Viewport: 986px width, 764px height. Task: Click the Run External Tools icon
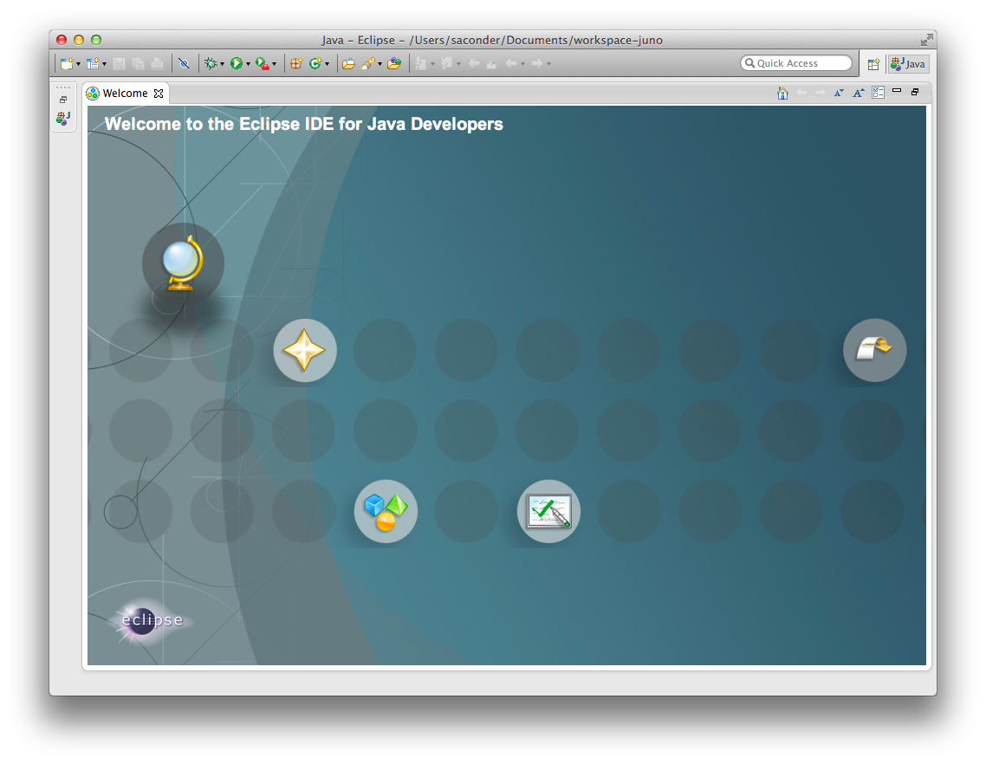[x=263, y=63]
